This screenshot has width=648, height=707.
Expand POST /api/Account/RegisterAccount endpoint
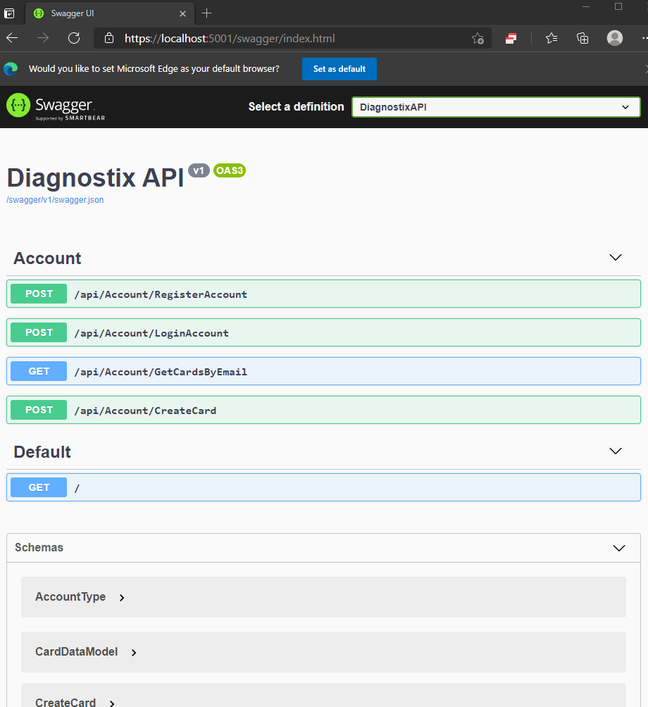coord(323,294)
